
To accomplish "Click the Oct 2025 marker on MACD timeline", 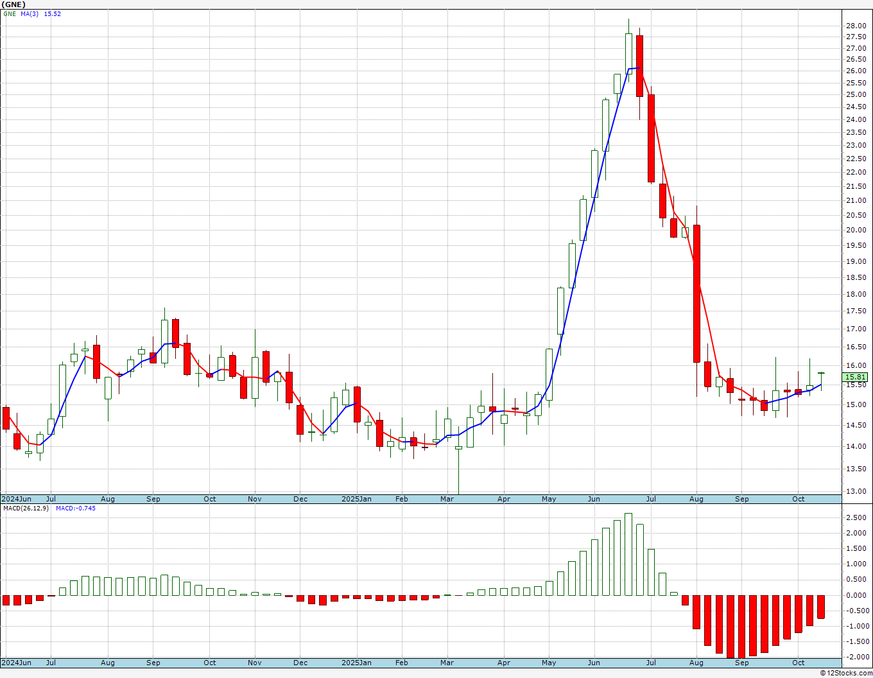I will coord(799,663).
